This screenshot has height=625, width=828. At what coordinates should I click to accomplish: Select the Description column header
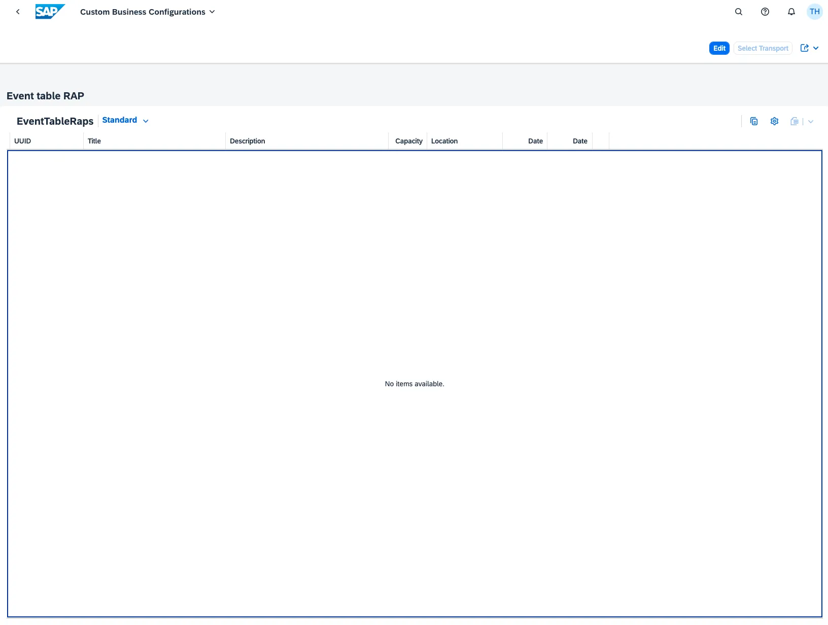[x=248, y=141]
